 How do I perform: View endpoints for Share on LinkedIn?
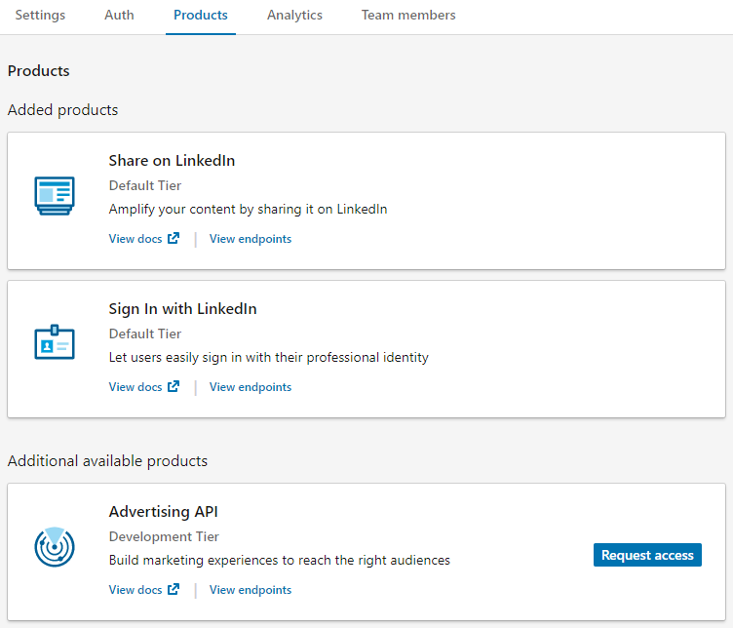click(x=251, y=239)
